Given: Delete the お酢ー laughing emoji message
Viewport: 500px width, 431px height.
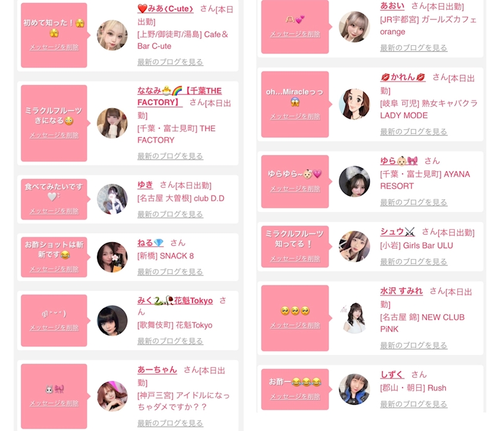Looking at the screenshot, I should 295,396.
